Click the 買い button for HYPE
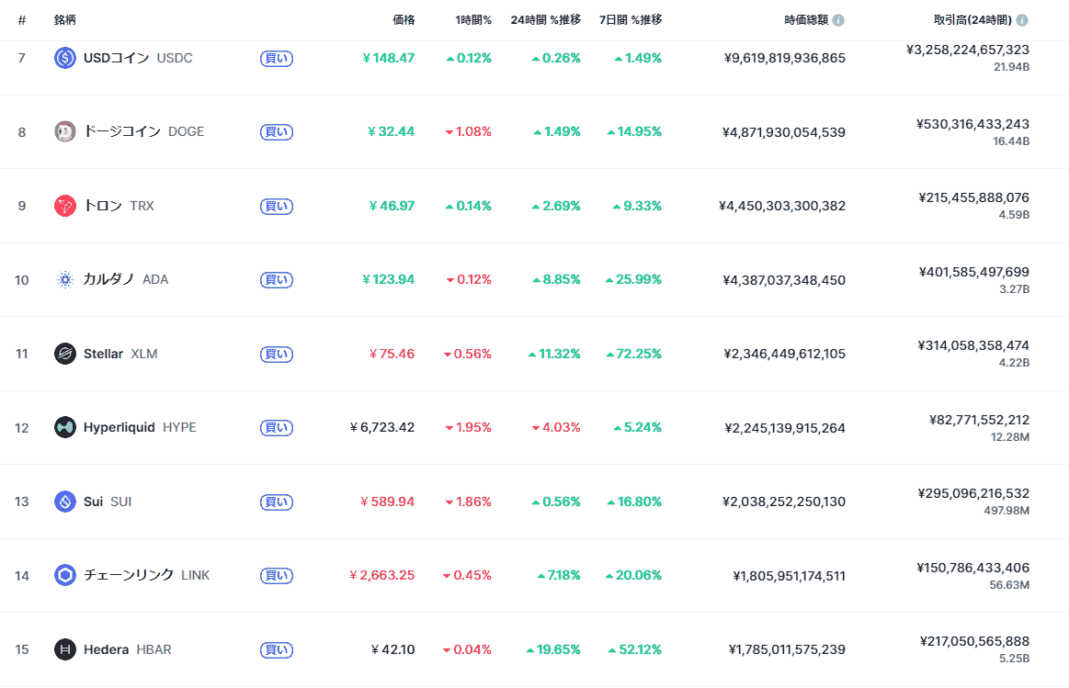 (x=277, y=428)
